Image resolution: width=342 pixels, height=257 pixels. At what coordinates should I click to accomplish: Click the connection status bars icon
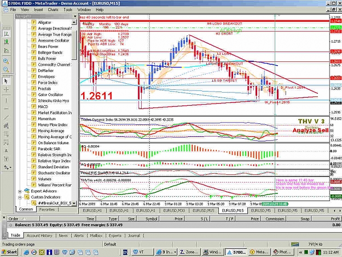[x=295, y=244]
